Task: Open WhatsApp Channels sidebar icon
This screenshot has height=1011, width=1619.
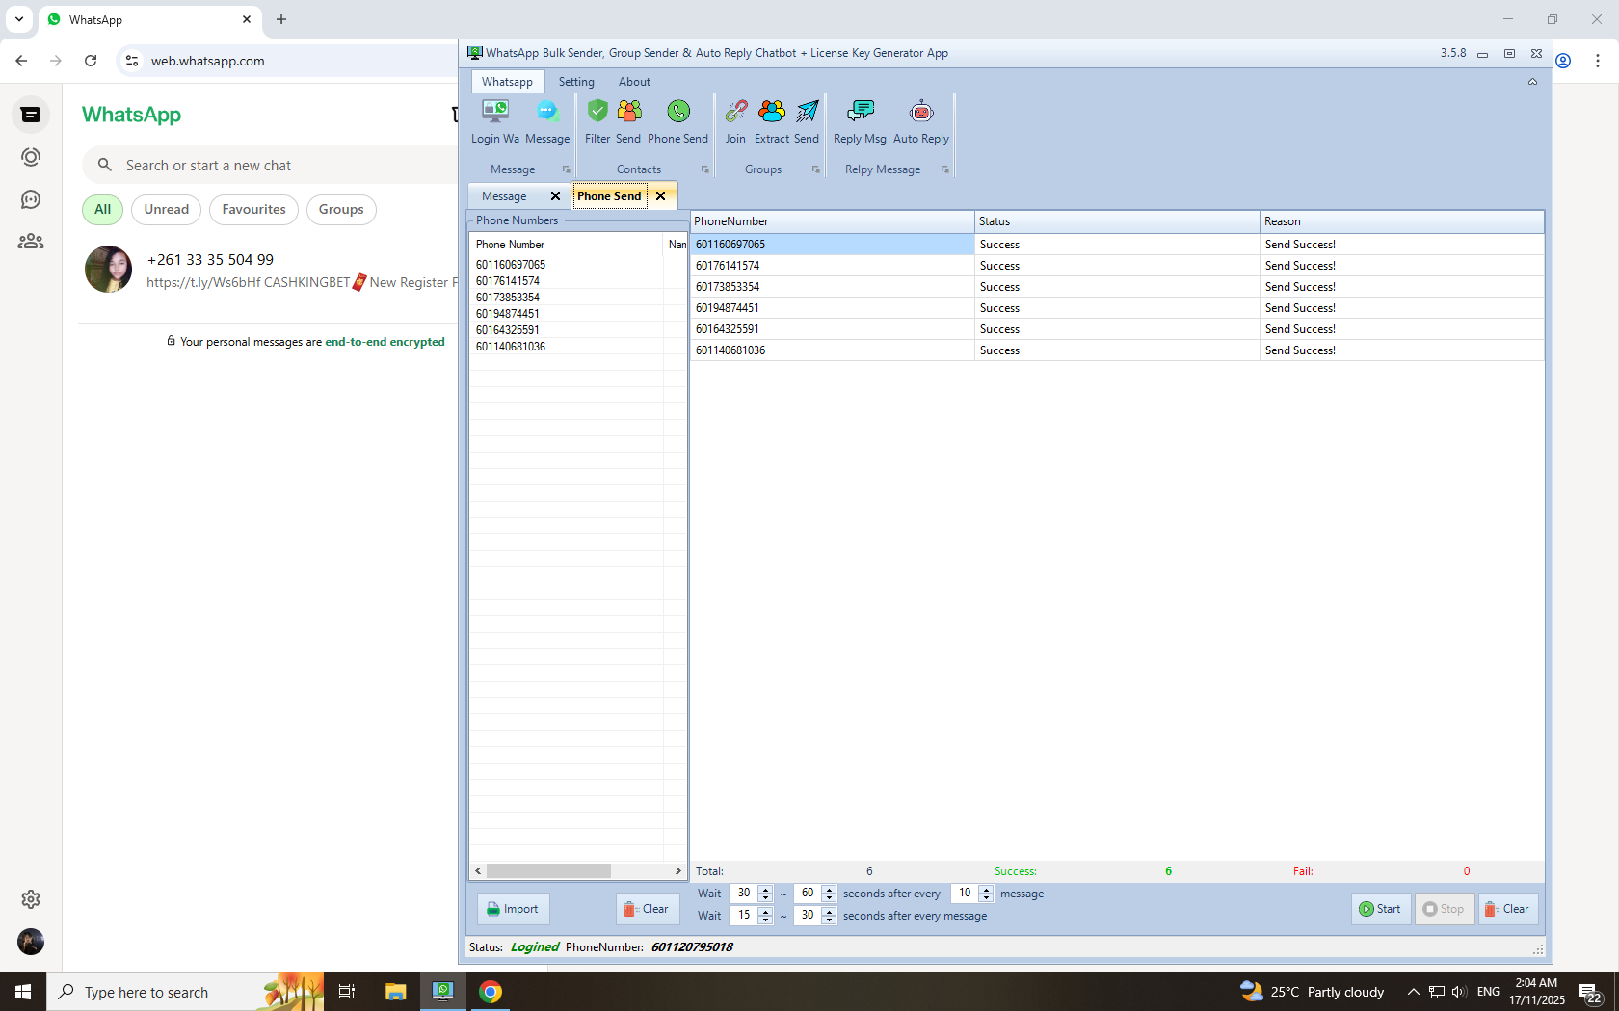Action: click(x=31, y=199)
